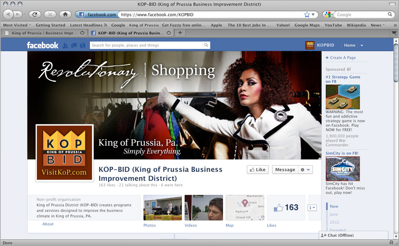The width and height of the screenshot is (399, 246).
Task: Open Facebook friend requests icon
Action: point(66,45)
